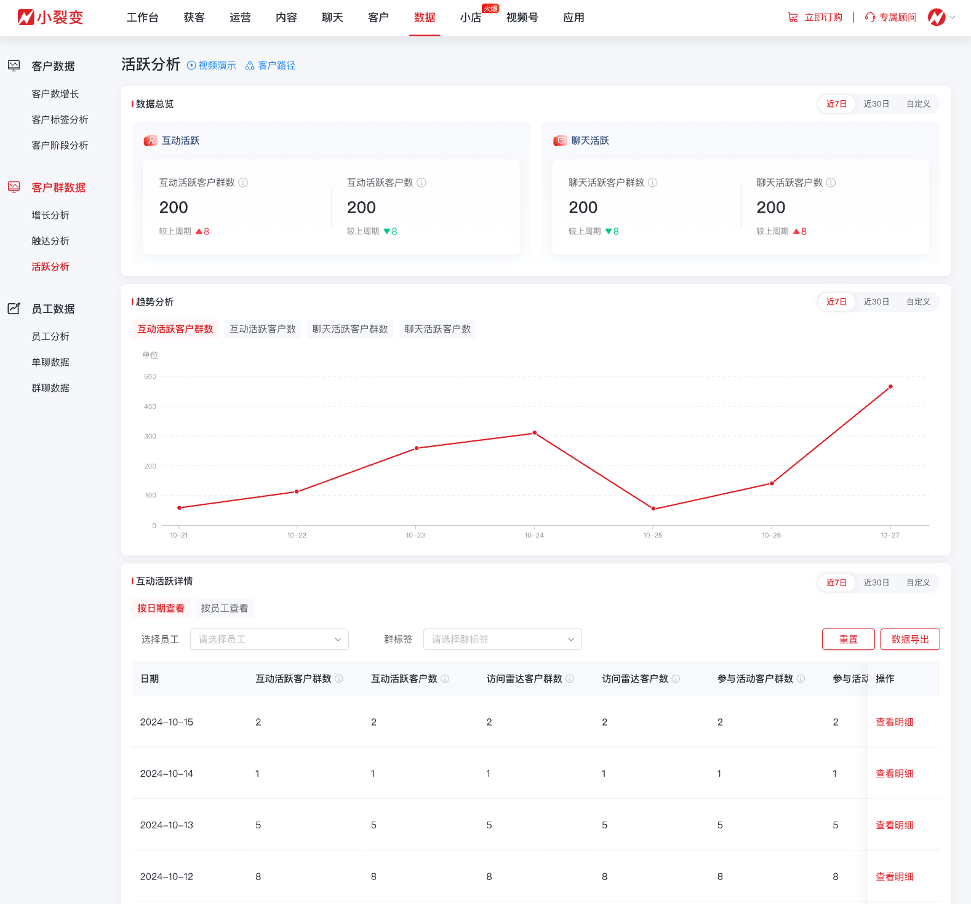The image size is (971, 904).
Task: Open the 聊天 top menu
Action: [x=333, y=17]
